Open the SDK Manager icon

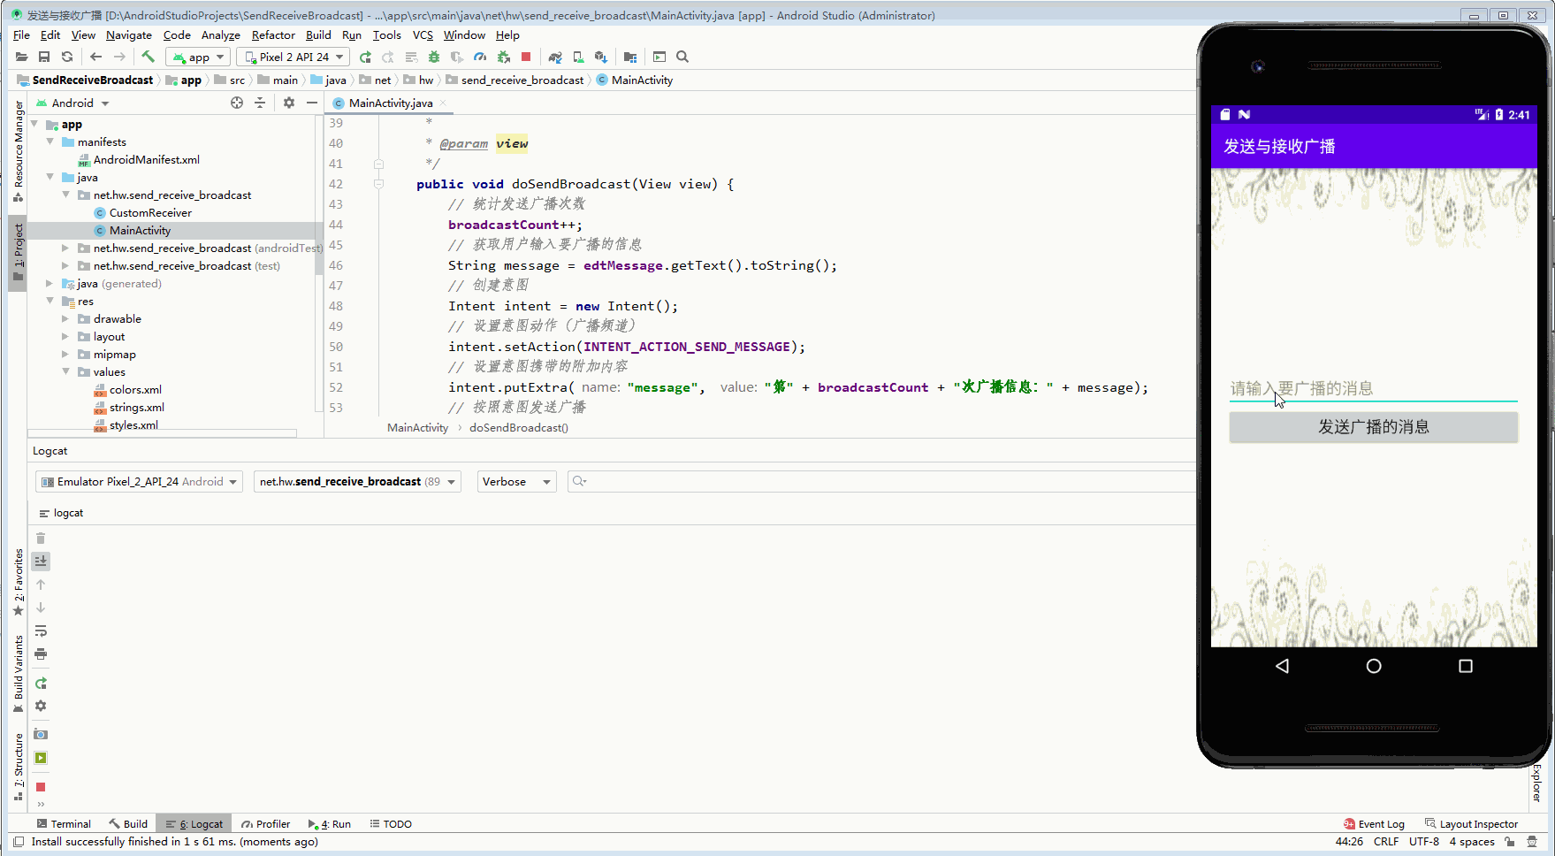pos(601,57)
